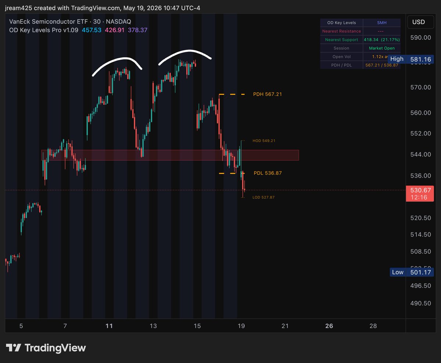Click date 11 on the time axis
Screen dimensions: 441x363
click(109, 326)
